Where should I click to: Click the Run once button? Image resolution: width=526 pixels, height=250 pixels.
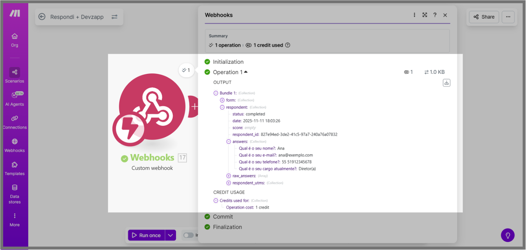click(x=146, y=235)
